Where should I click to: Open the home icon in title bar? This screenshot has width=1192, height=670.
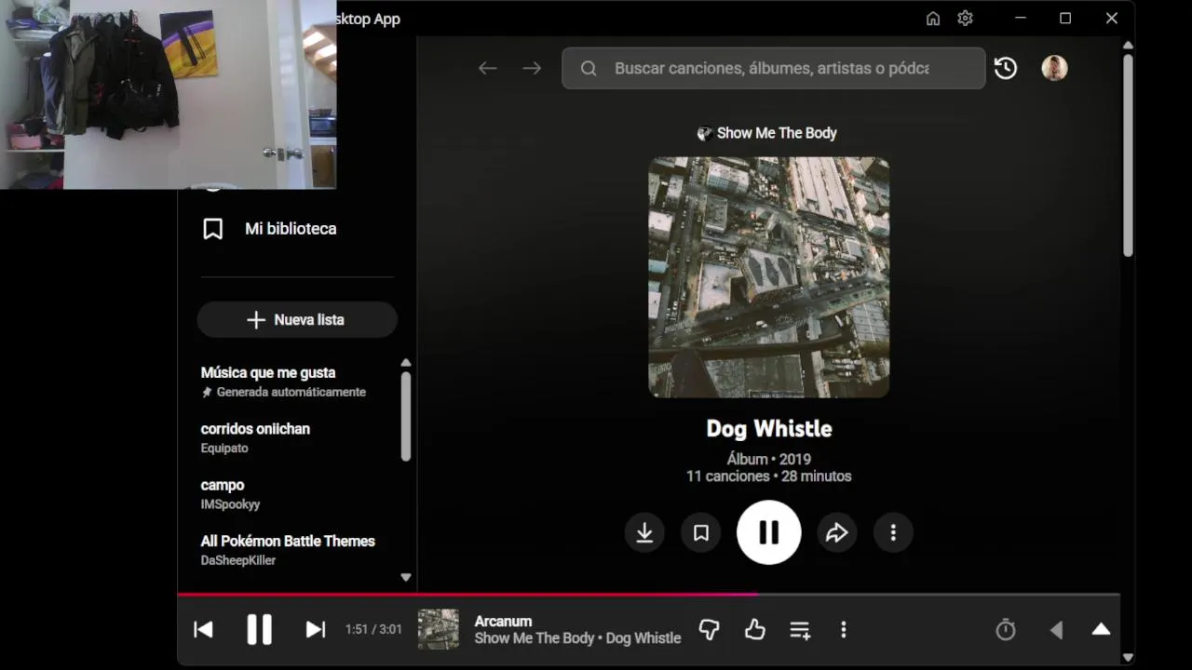point(933,19)
